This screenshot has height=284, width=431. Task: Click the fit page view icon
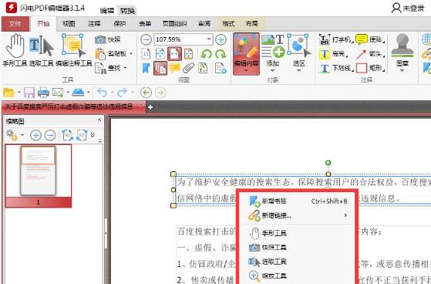(x=160, y=54)
